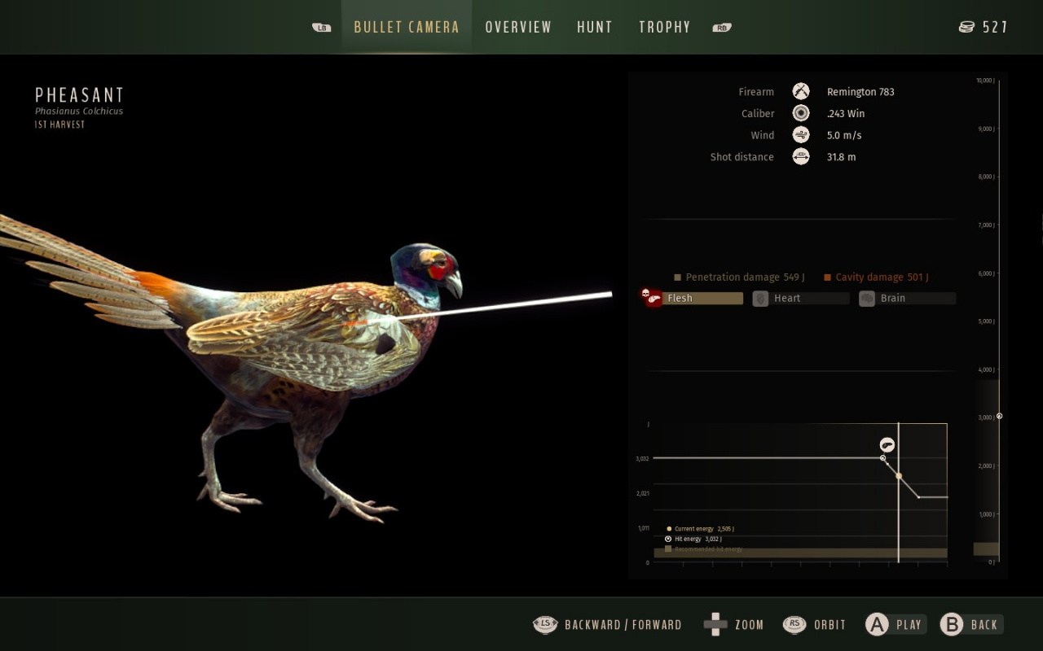The height and width of the screenshot is (651, 1043).
Task: Click the Penetration damage legend swatch
Action: pyautogui.click(x=677, y=277)
